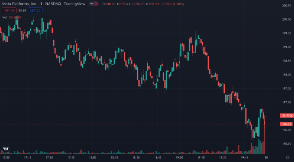Click the 17:00 time axis label

click(6, 158)
